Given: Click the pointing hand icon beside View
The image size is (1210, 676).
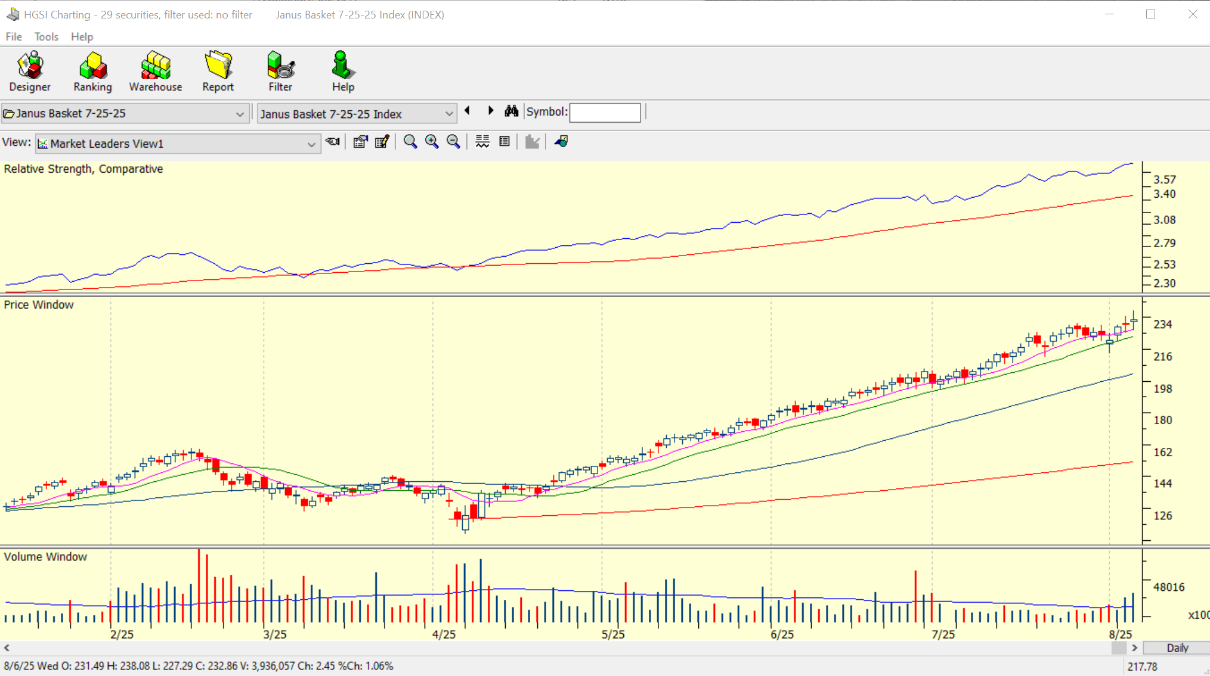Looking at the screenshot, I should 333,142.
